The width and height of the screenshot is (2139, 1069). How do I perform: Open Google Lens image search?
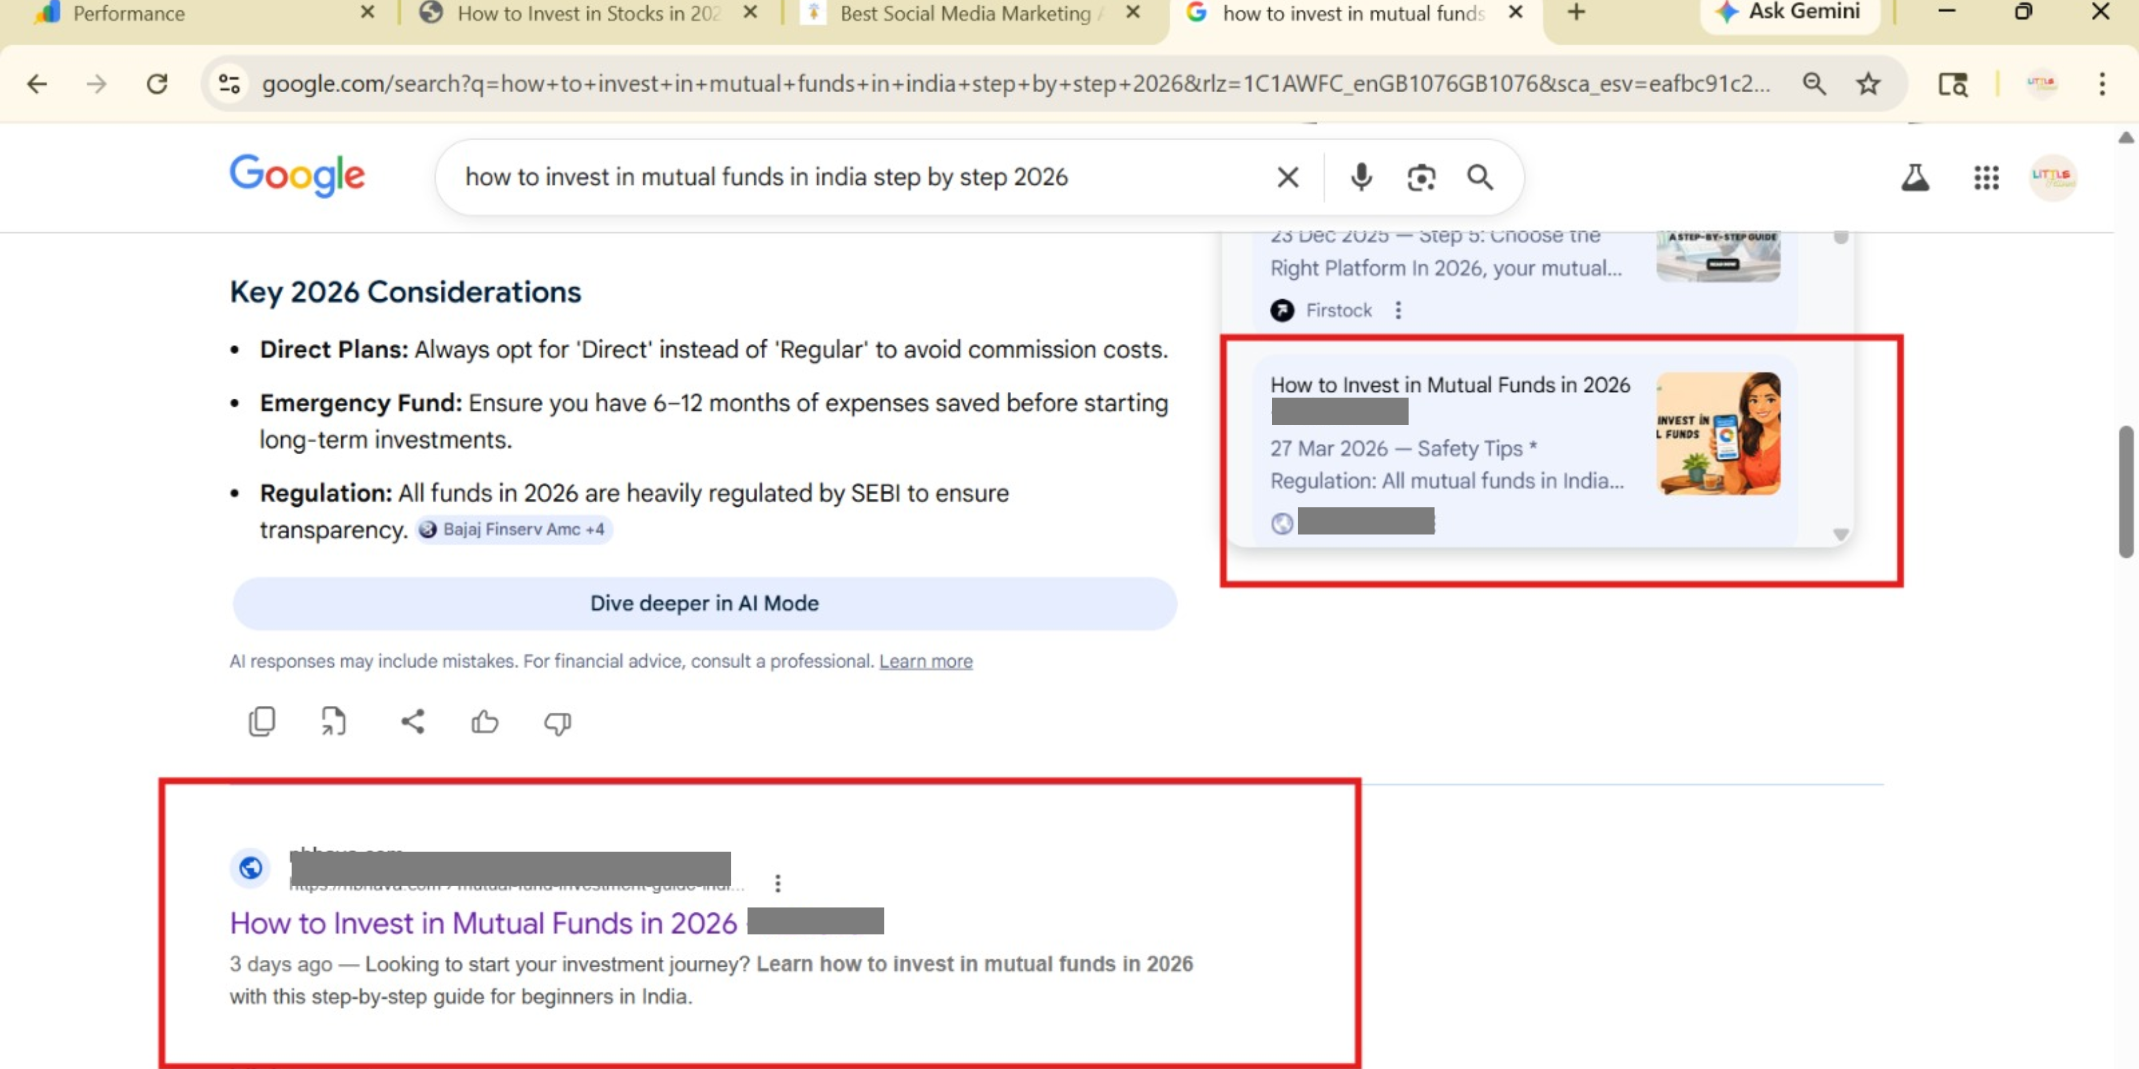tap(1421, 177)
